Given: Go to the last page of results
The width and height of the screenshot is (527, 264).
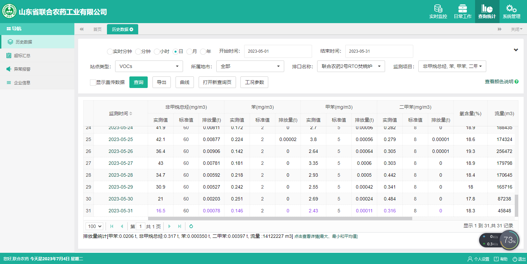Looking at the screenshot, I should click(180, 226).
